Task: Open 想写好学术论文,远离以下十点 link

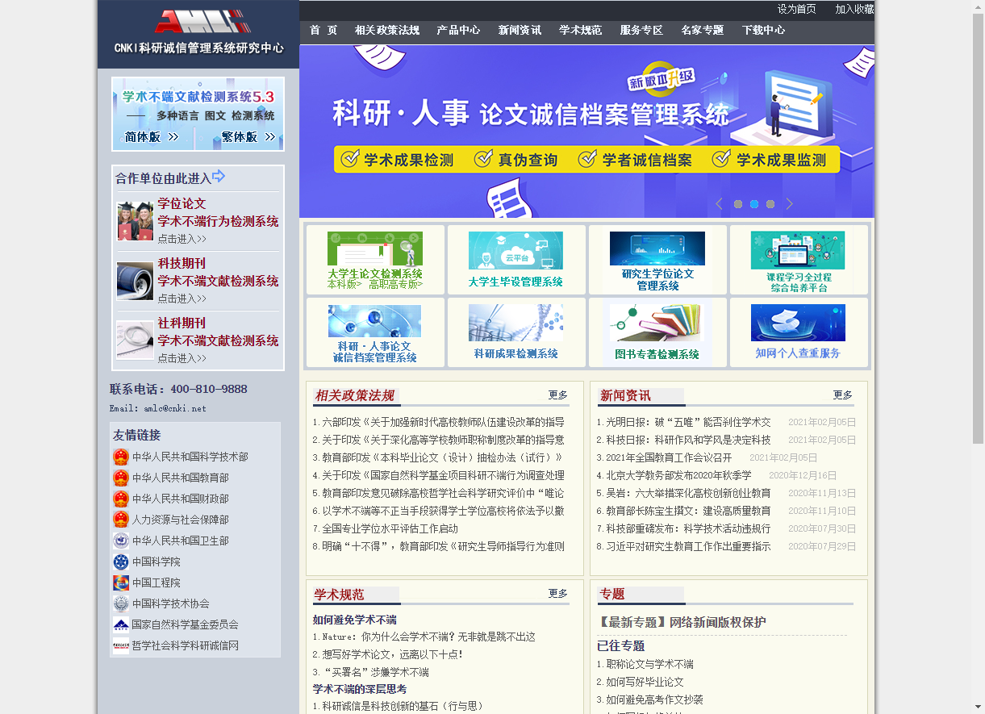Action: click(x=393, y=654)
